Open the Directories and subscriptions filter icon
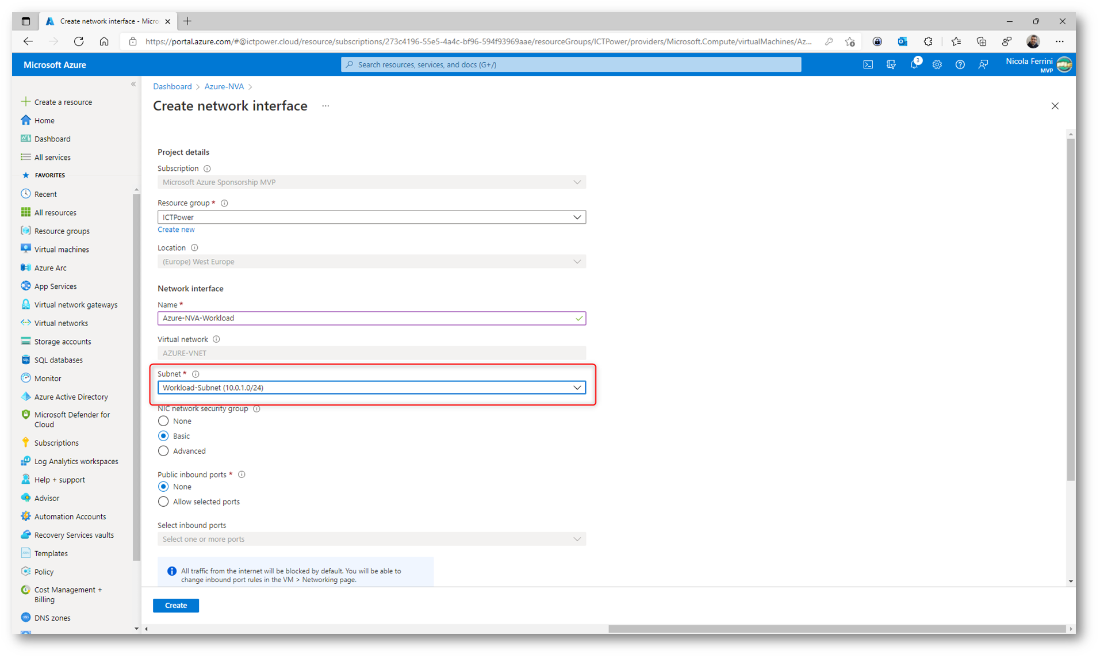 [891, 64]
